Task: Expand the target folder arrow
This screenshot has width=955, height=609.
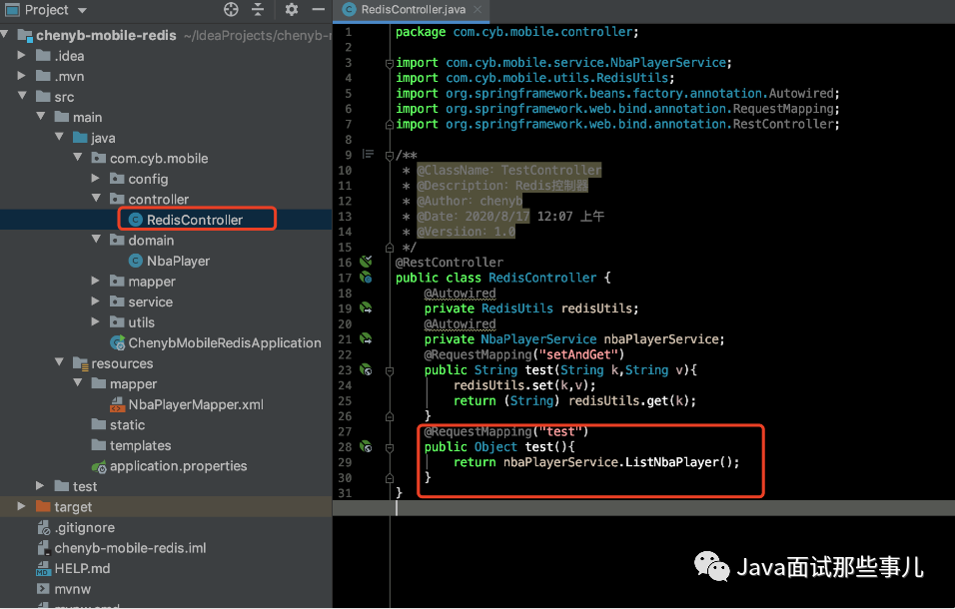Action: coord(22,507)
